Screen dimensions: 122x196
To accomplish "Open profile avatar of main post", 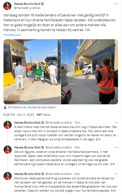I will pos(7,6).
